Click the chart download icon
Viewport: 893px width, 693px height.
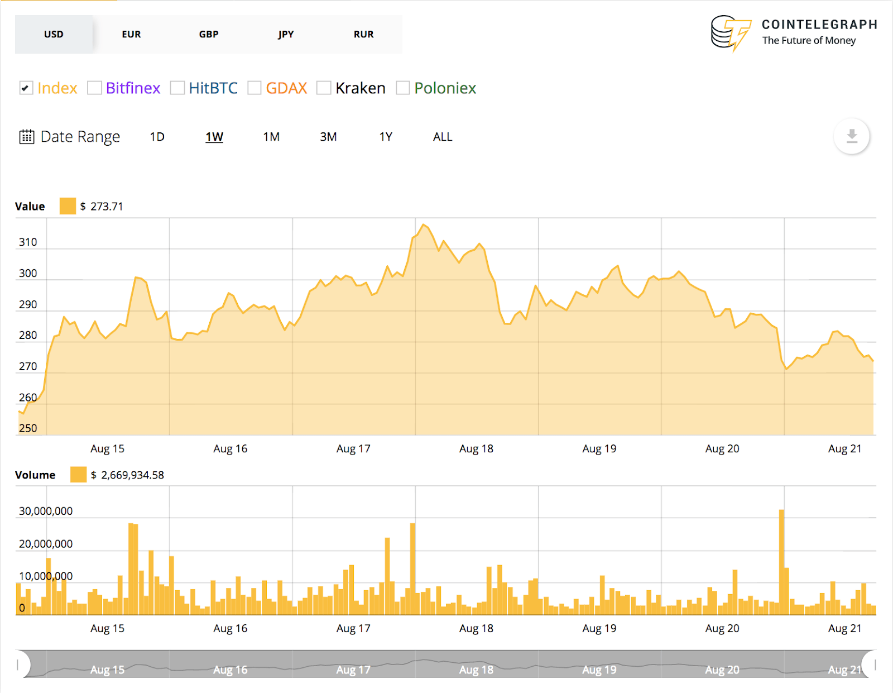(x=851, y=136)
